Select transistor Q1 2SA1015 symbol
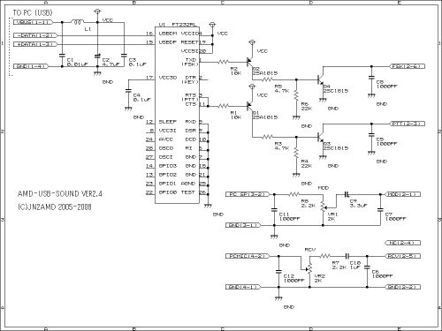The height and width of the screenshot is (331, 442). (250, 106)
